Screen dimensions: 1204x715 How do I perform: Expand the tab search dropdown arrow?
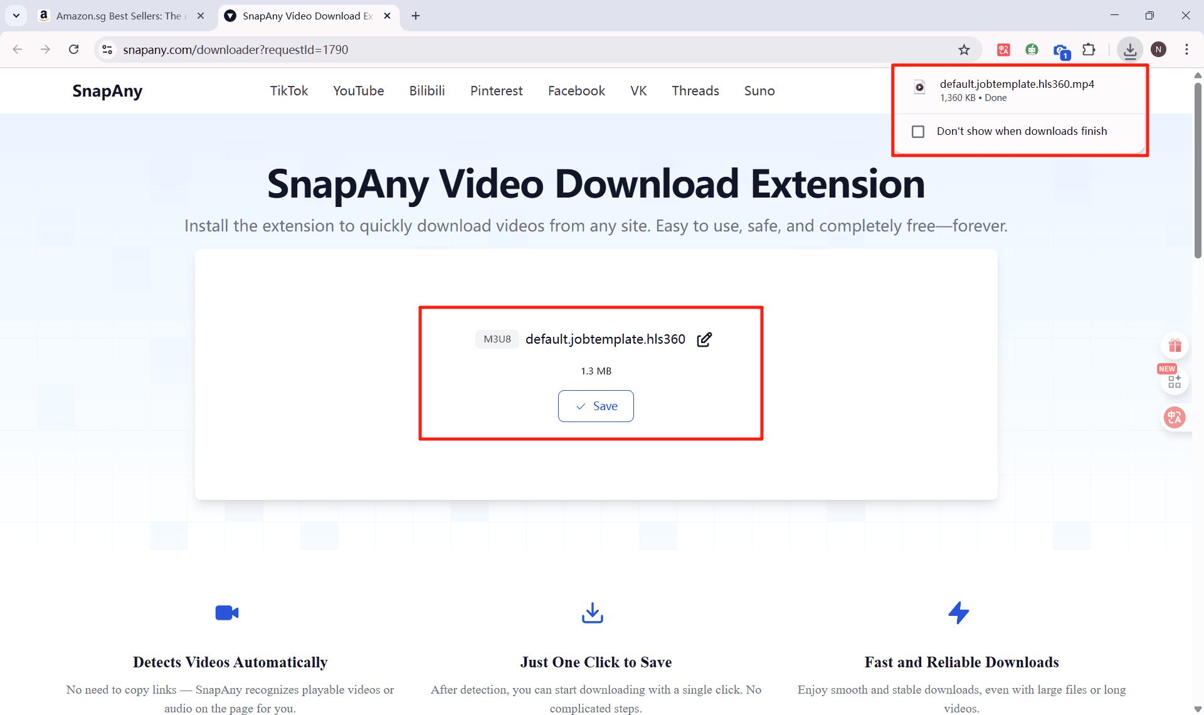16,16
